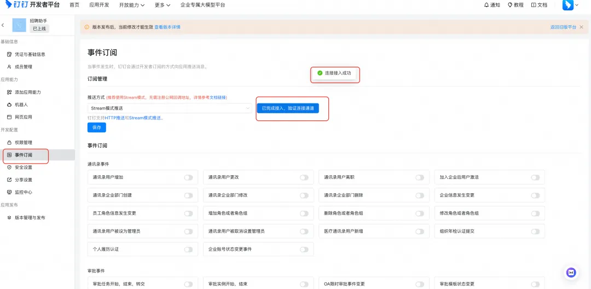Go back using the left arrow icon
Viewport: 591px width, 289px height.
[x=3, y=25]
